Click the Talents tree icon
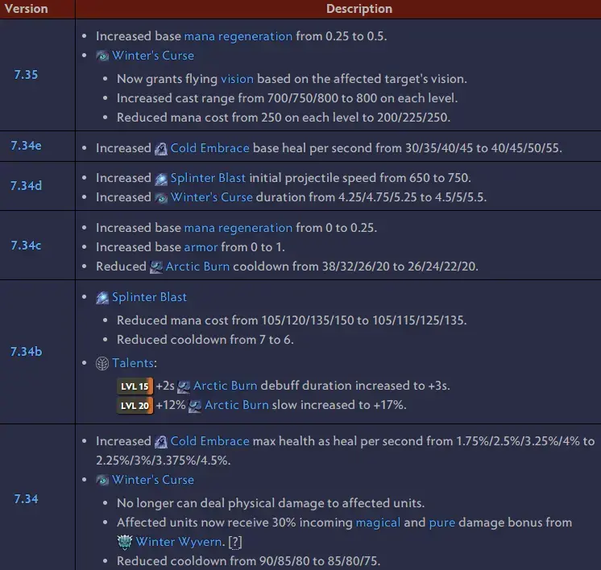Screen dimensions: 601x570 pyautogui.click(x=102, y=364)
